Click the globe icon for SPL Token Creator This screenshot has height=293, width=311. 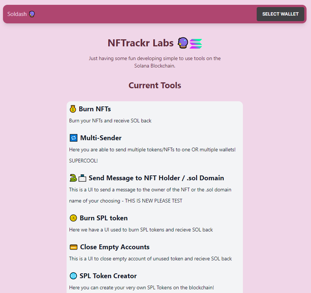73,276
